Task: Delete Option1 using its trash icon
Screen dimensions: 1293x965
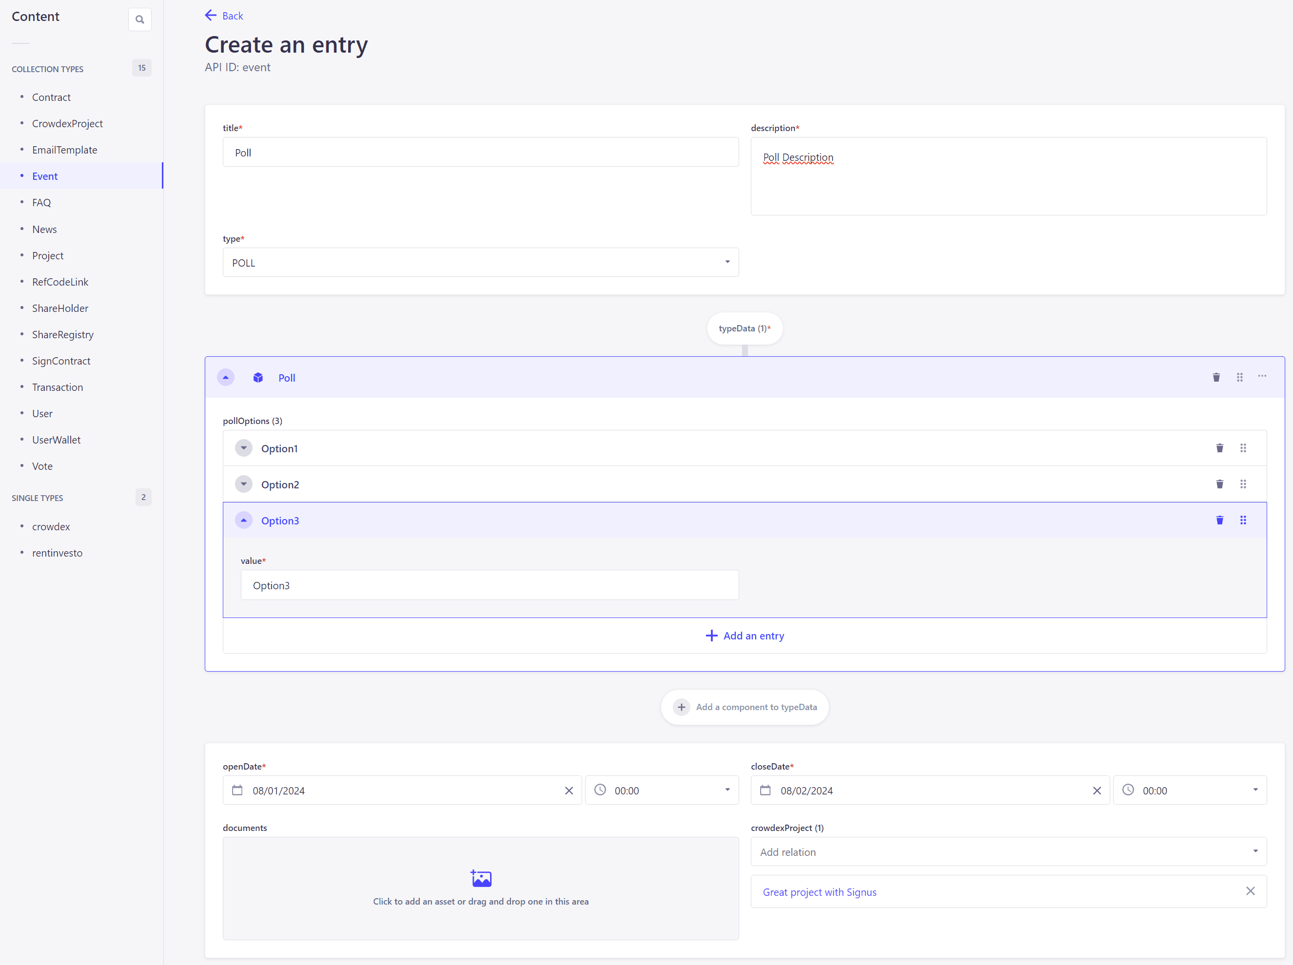Action: tap(1219, 448)
